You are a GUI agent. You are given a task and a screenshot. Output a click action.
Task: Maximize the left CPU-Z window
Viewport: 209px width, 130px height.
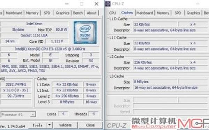pyautogui.click(x=82, y=4)
